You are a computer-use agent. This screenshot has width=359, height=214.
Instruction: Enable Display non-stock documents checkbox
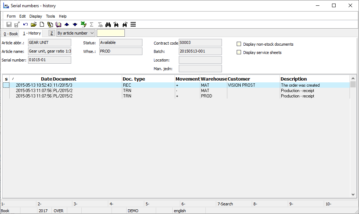click(239, 44)
